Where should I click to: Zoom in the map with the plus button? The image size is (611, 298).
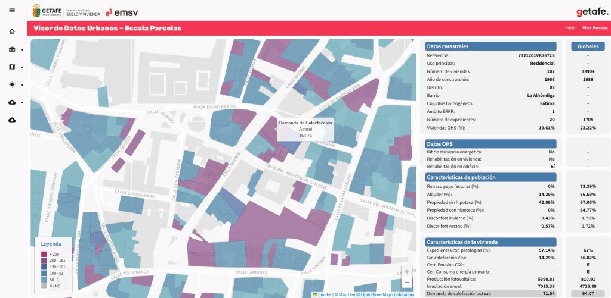click(x=407, y=272)
